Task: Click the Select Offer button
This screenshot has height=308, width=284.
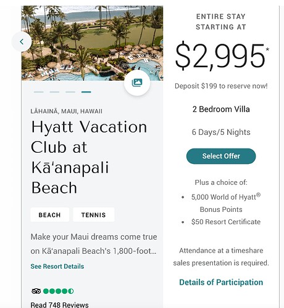Action: click(221, 156)
